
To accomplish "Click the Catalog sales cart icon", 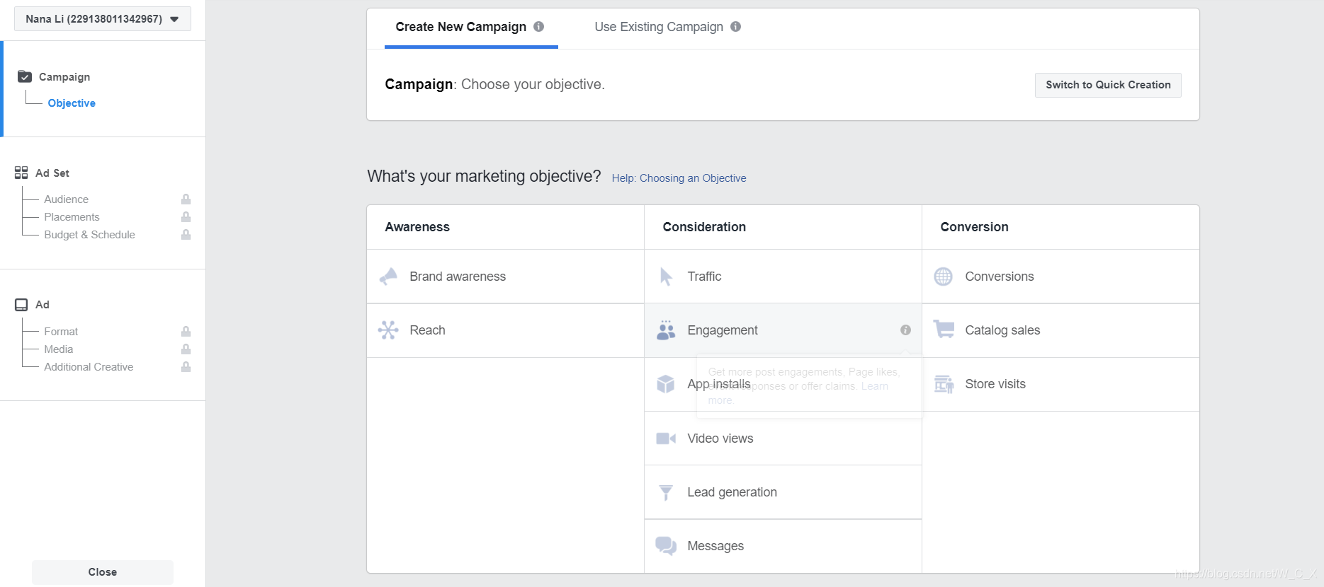I will coord(944,329).
